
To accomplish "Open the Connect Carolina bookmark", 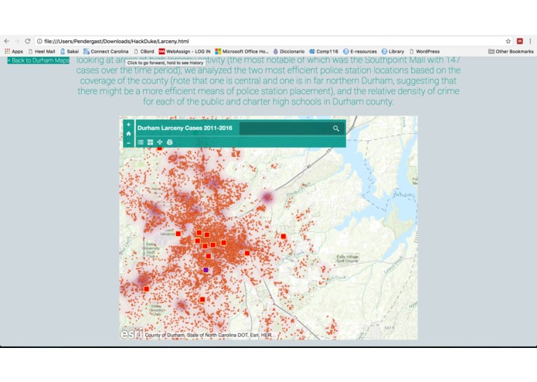I will 106,51.
